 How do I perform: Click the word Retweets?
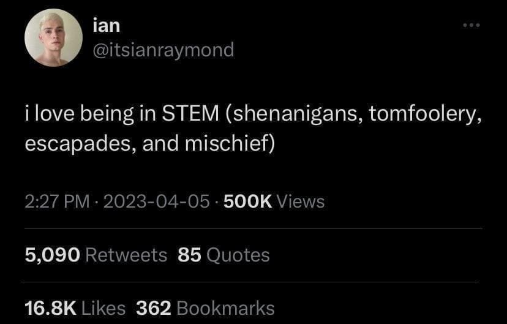(126, 255)
